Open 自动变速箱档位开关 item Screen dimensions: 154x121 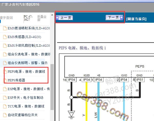[23, 115]
